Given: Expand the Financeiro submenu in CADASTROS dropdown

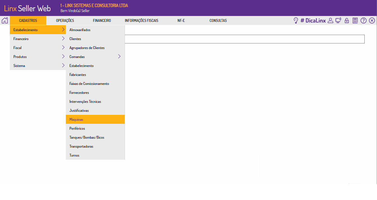Looking at the screenshot, I should tap(38, 39).
